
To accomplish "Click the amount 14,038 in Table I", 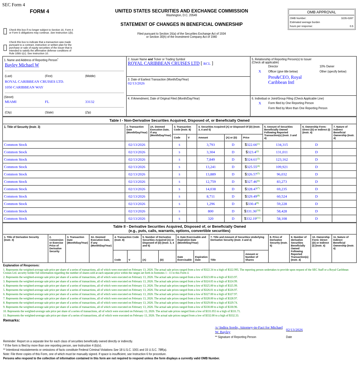I will coord(211,189).
